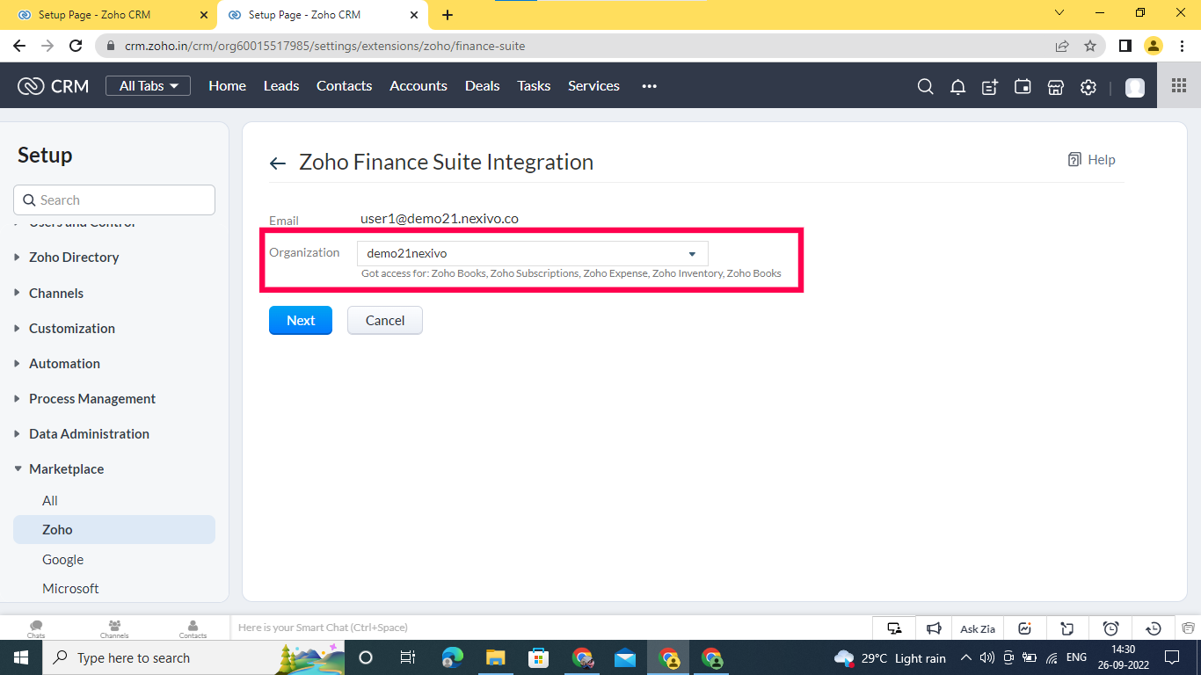Open the Services module

click(x=593, y=85)
